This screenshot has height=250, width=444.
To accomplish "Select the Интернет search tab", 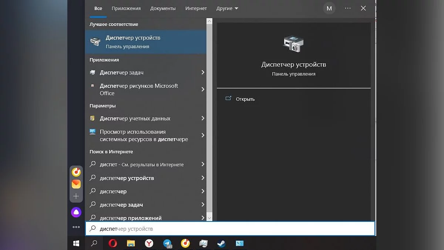I will (196, 8).
